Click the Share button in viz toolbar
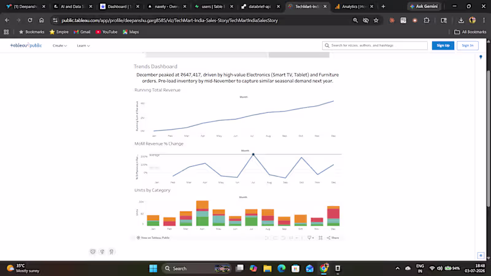This screenshot has height=276, width=491. pos(333,238)
